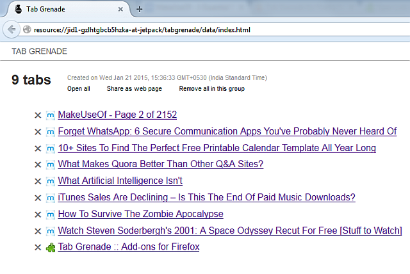Click Remove all in this group
Screen dimensions: 410x274
coord(212,89)
